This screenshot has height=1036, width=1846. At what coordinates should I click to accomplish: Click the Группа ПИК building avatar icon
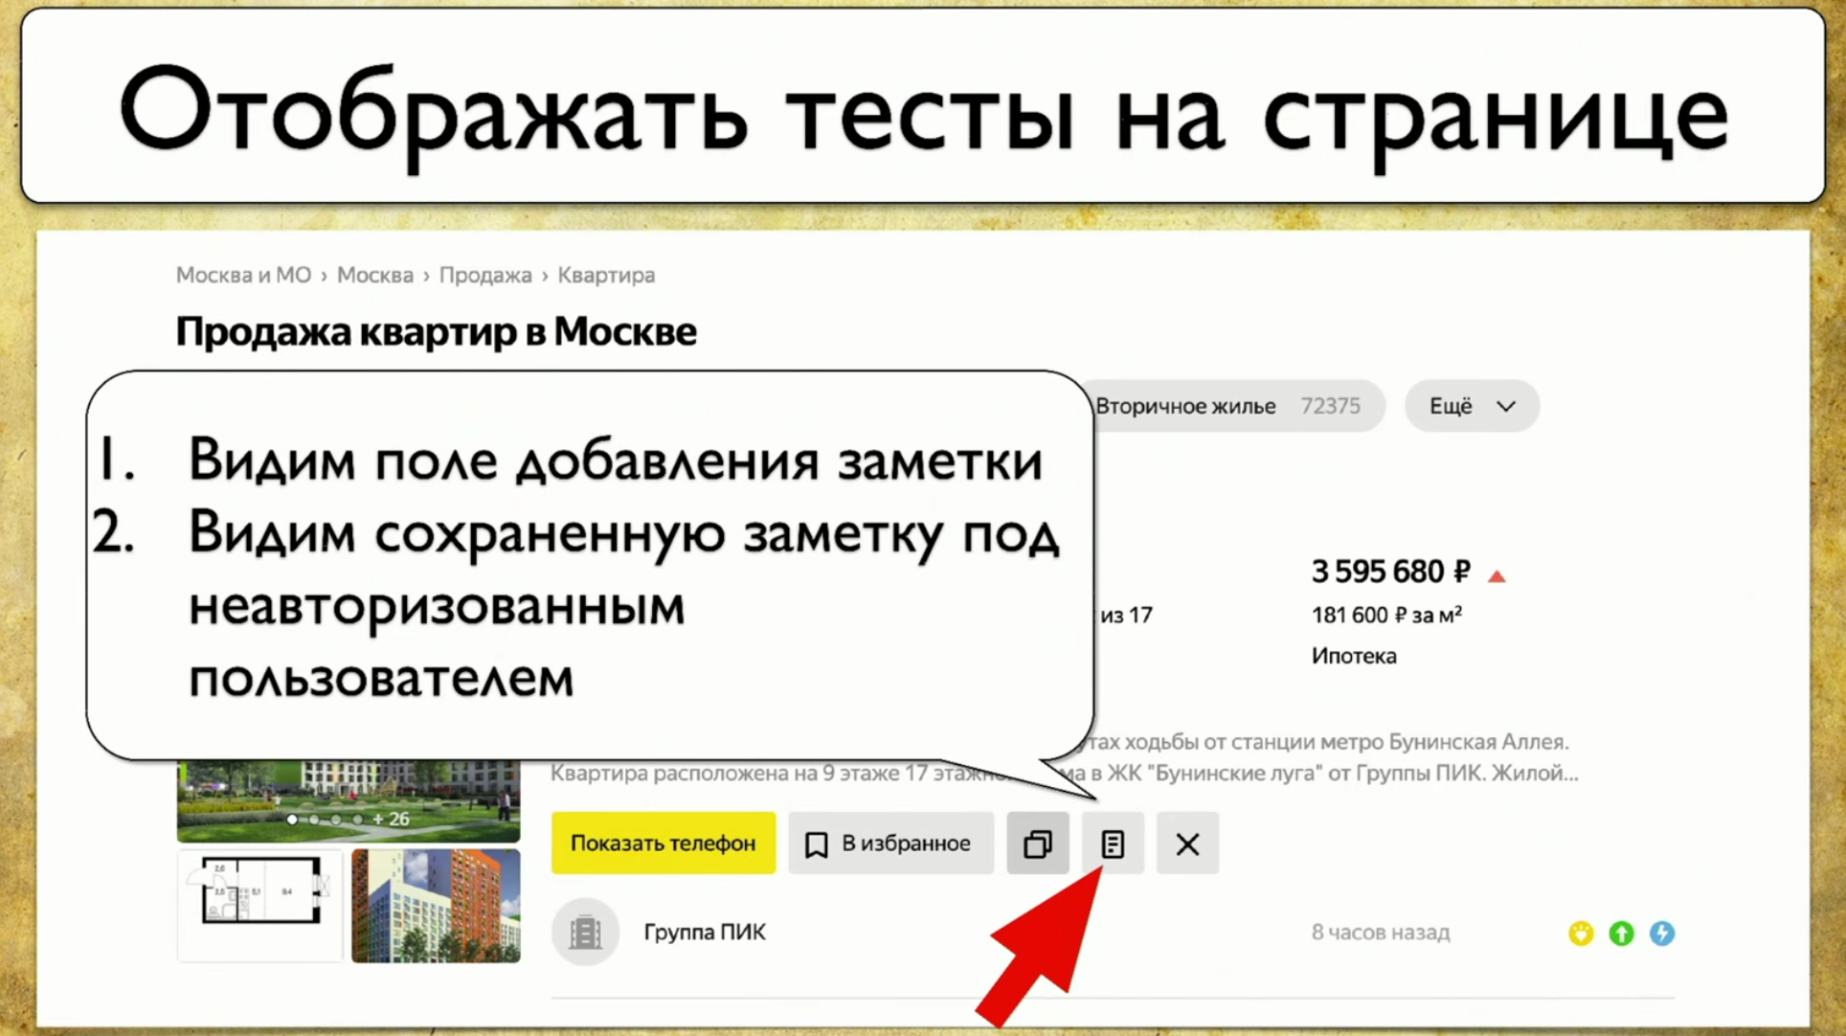click(x=586, y=932)
